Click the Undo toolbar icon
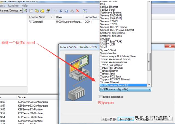 pyautogui.click(x=55, y=11)
